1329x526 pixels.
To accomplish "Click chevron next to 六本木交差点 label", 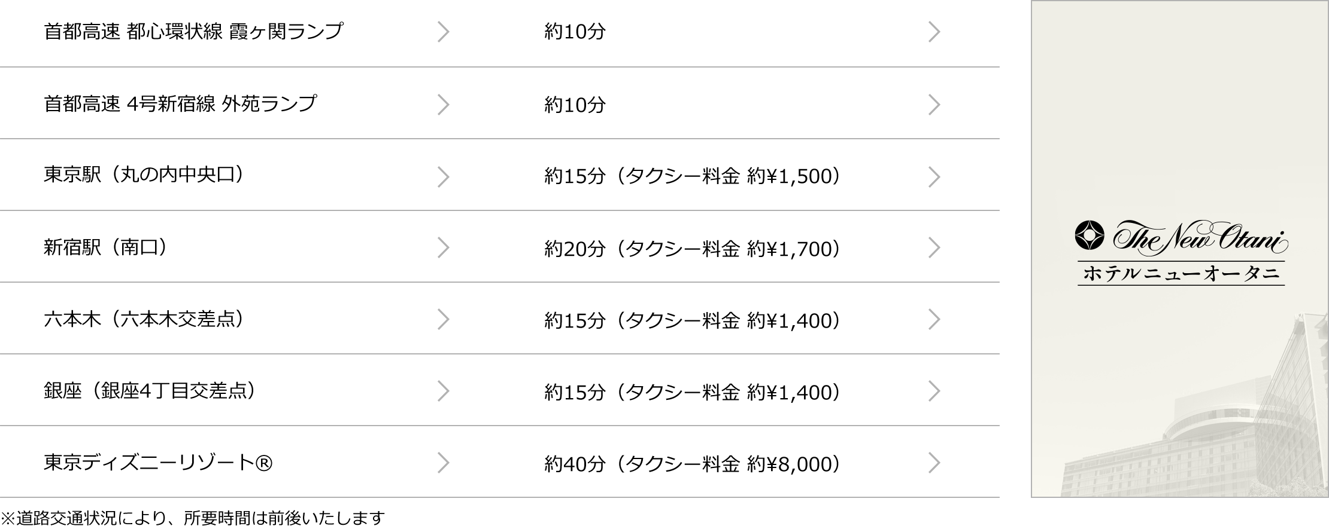I will pyautogui.click(x=443, y=319).
